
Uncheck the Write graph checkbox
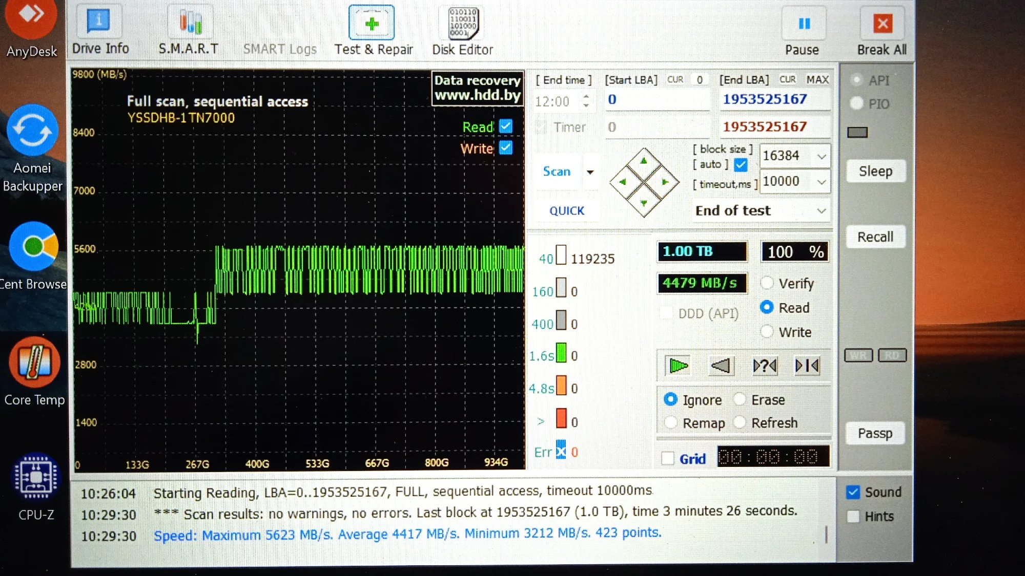pos(505,148)
